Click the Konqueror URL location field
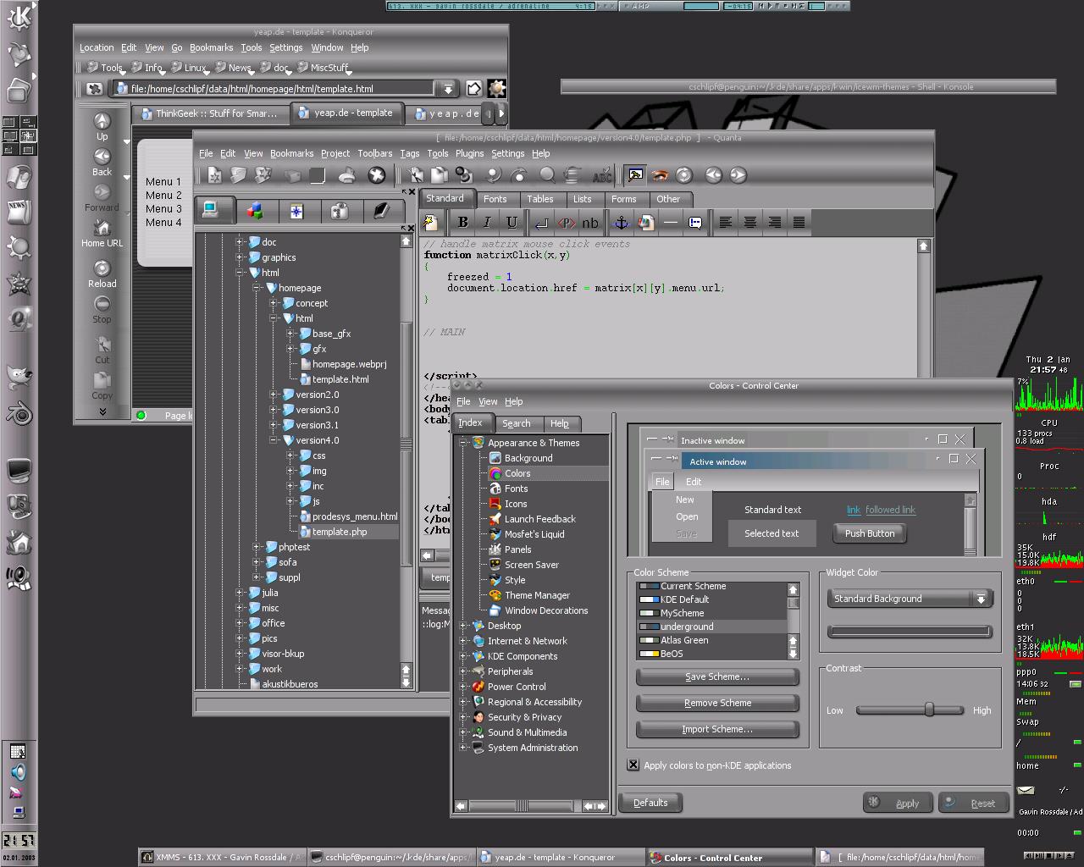The height and width of the screenshot is (867, 1084). click(273, 88)
